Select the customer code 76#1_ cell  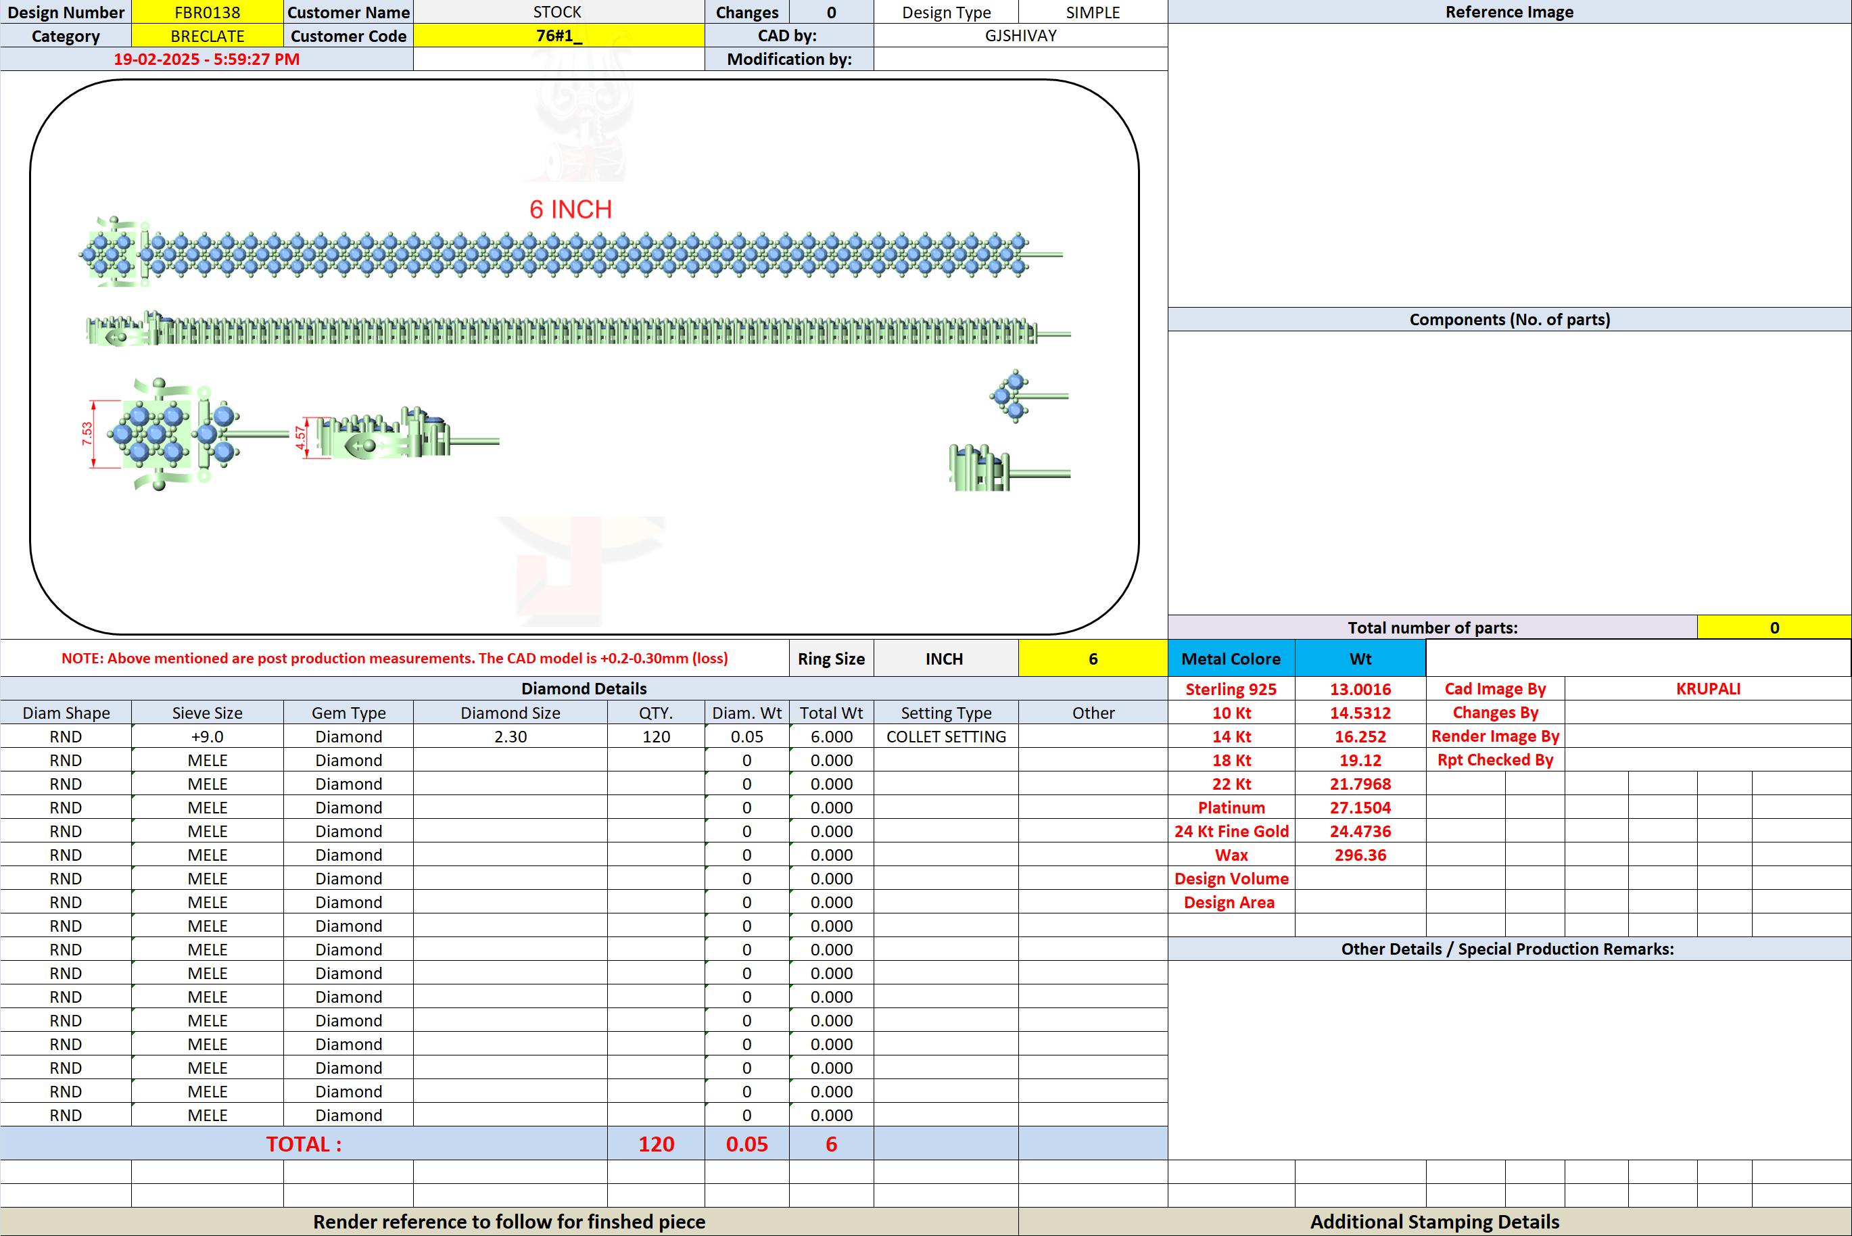click(x=558, y=35)
